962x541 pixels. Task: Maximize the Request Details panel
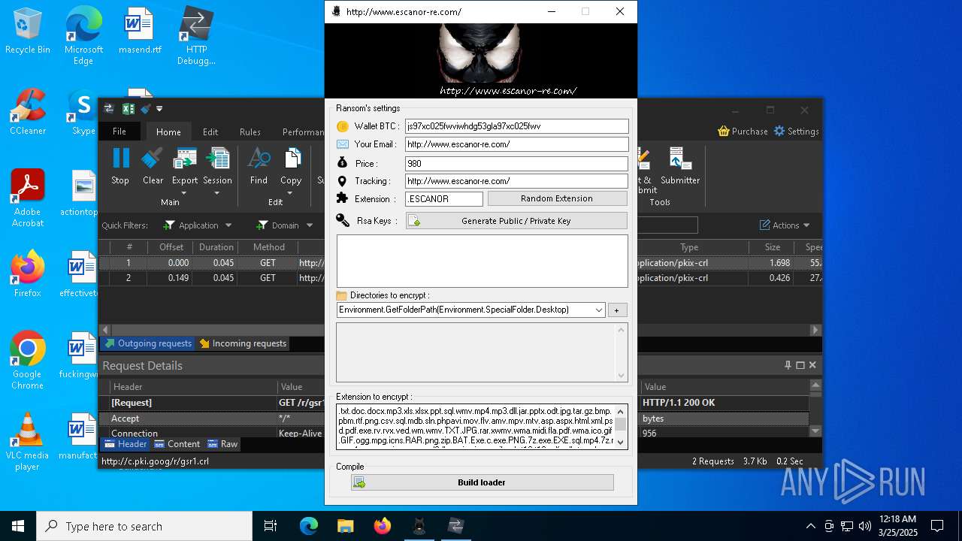pyautogui.click(x=800, y=365)
